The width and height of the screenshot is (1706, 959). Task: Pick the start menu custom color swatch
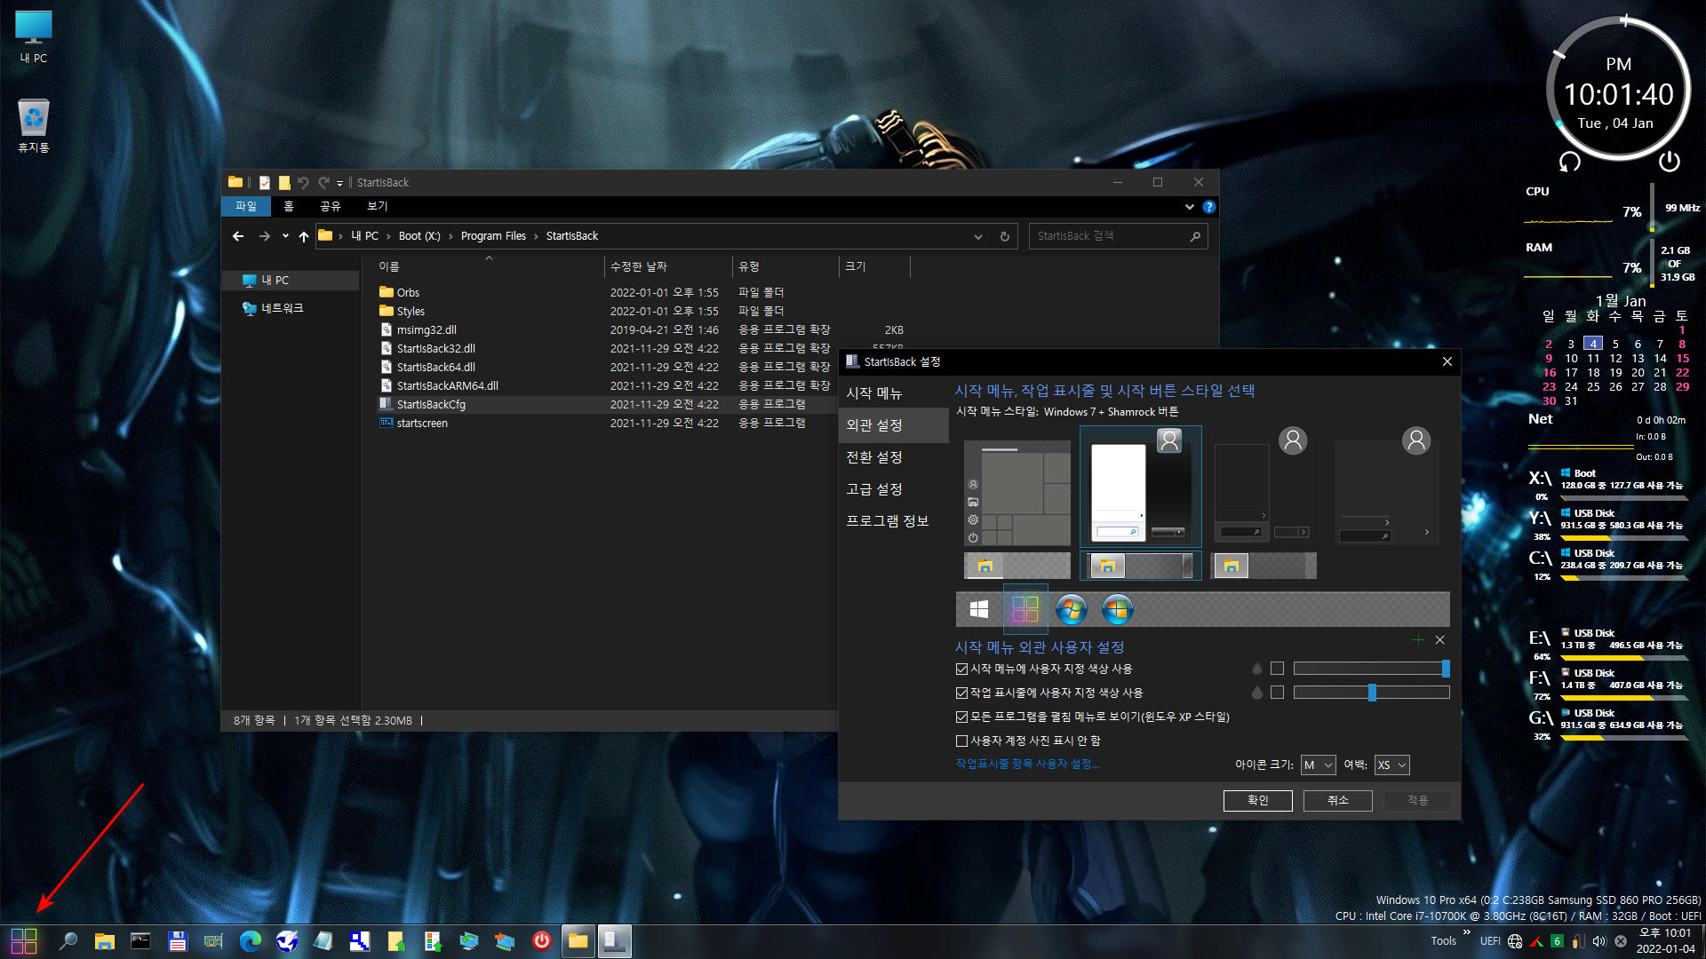1278,669
